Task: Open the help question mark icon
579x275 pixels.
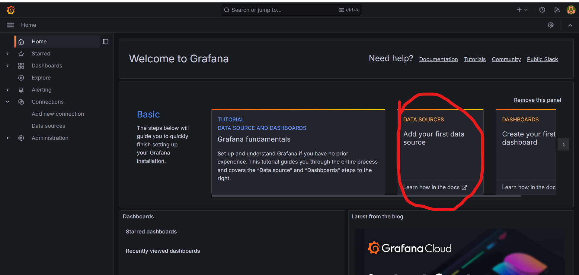Action: coord(542,10)
